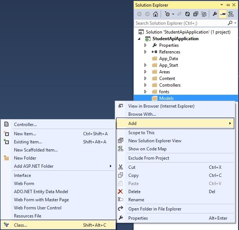
Task: Expand the Content folder
Action: pyautogui.click(x=145, y=79)
